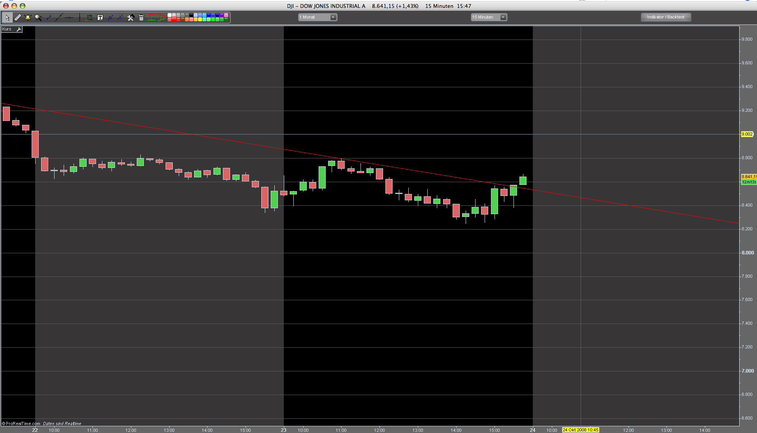This screenshot has height=433, width=757.
Task: Open the alarm bell tool
Action: pyautogui.click(x=28, y=17)
